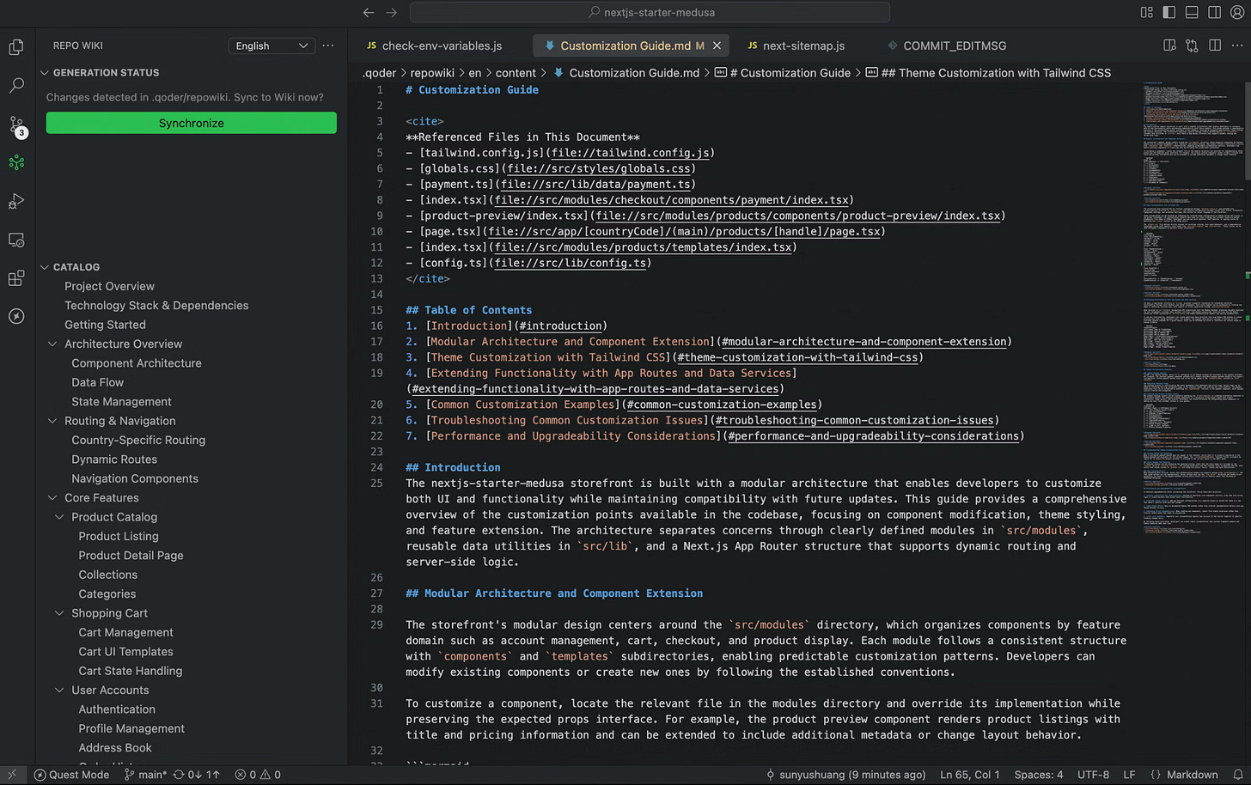
Task: Change Spaces: 4 indentation setting
Action: click(x=1039, y=774)
